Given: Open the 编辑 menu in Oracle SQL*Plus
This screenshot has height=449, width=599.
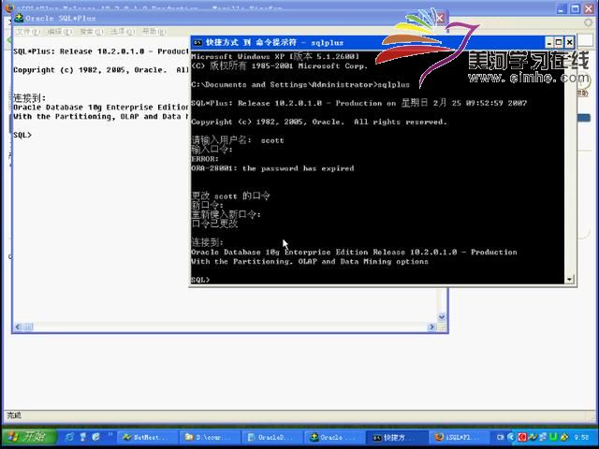Looking at the screenshot, I should click(x=60, y=32).
